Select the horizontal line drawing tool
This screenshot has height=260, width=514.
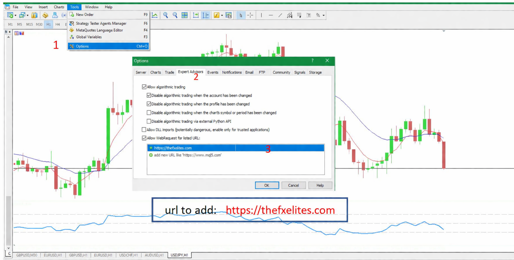point(271,15)
